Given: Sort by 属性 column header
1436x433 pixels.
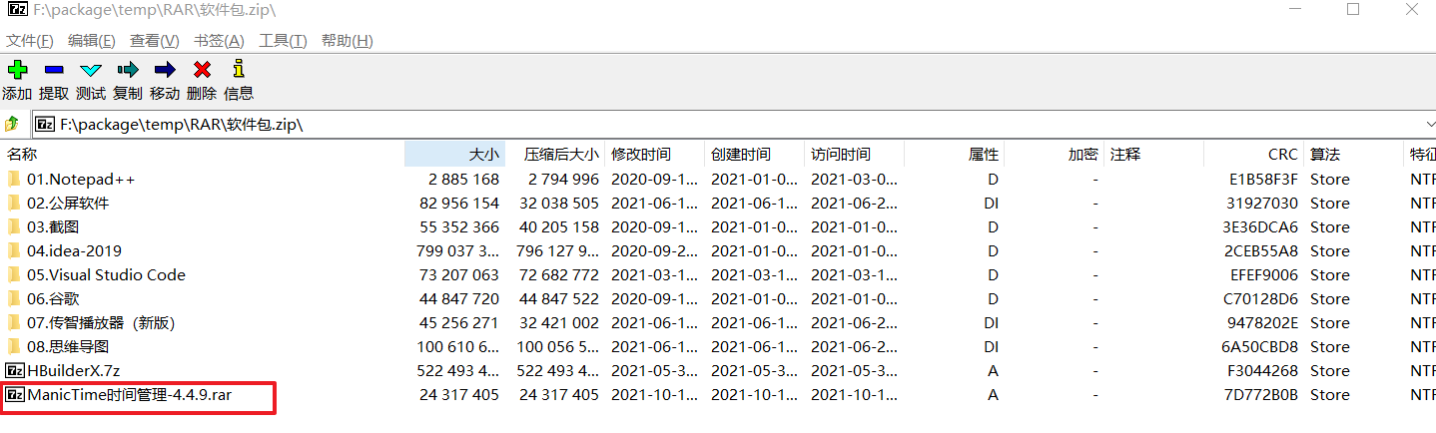Looking at the screenshot, I should pyautogui.click(x=984, y=155).
